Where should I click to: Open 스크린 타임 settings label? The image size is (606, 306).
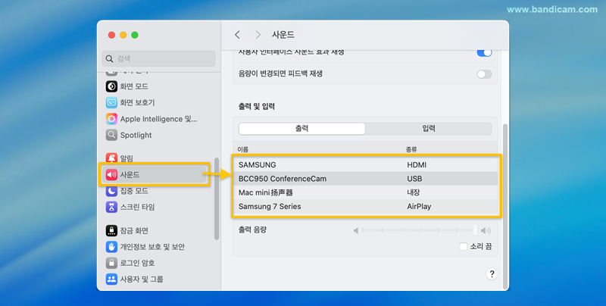[x=137, y=207]
